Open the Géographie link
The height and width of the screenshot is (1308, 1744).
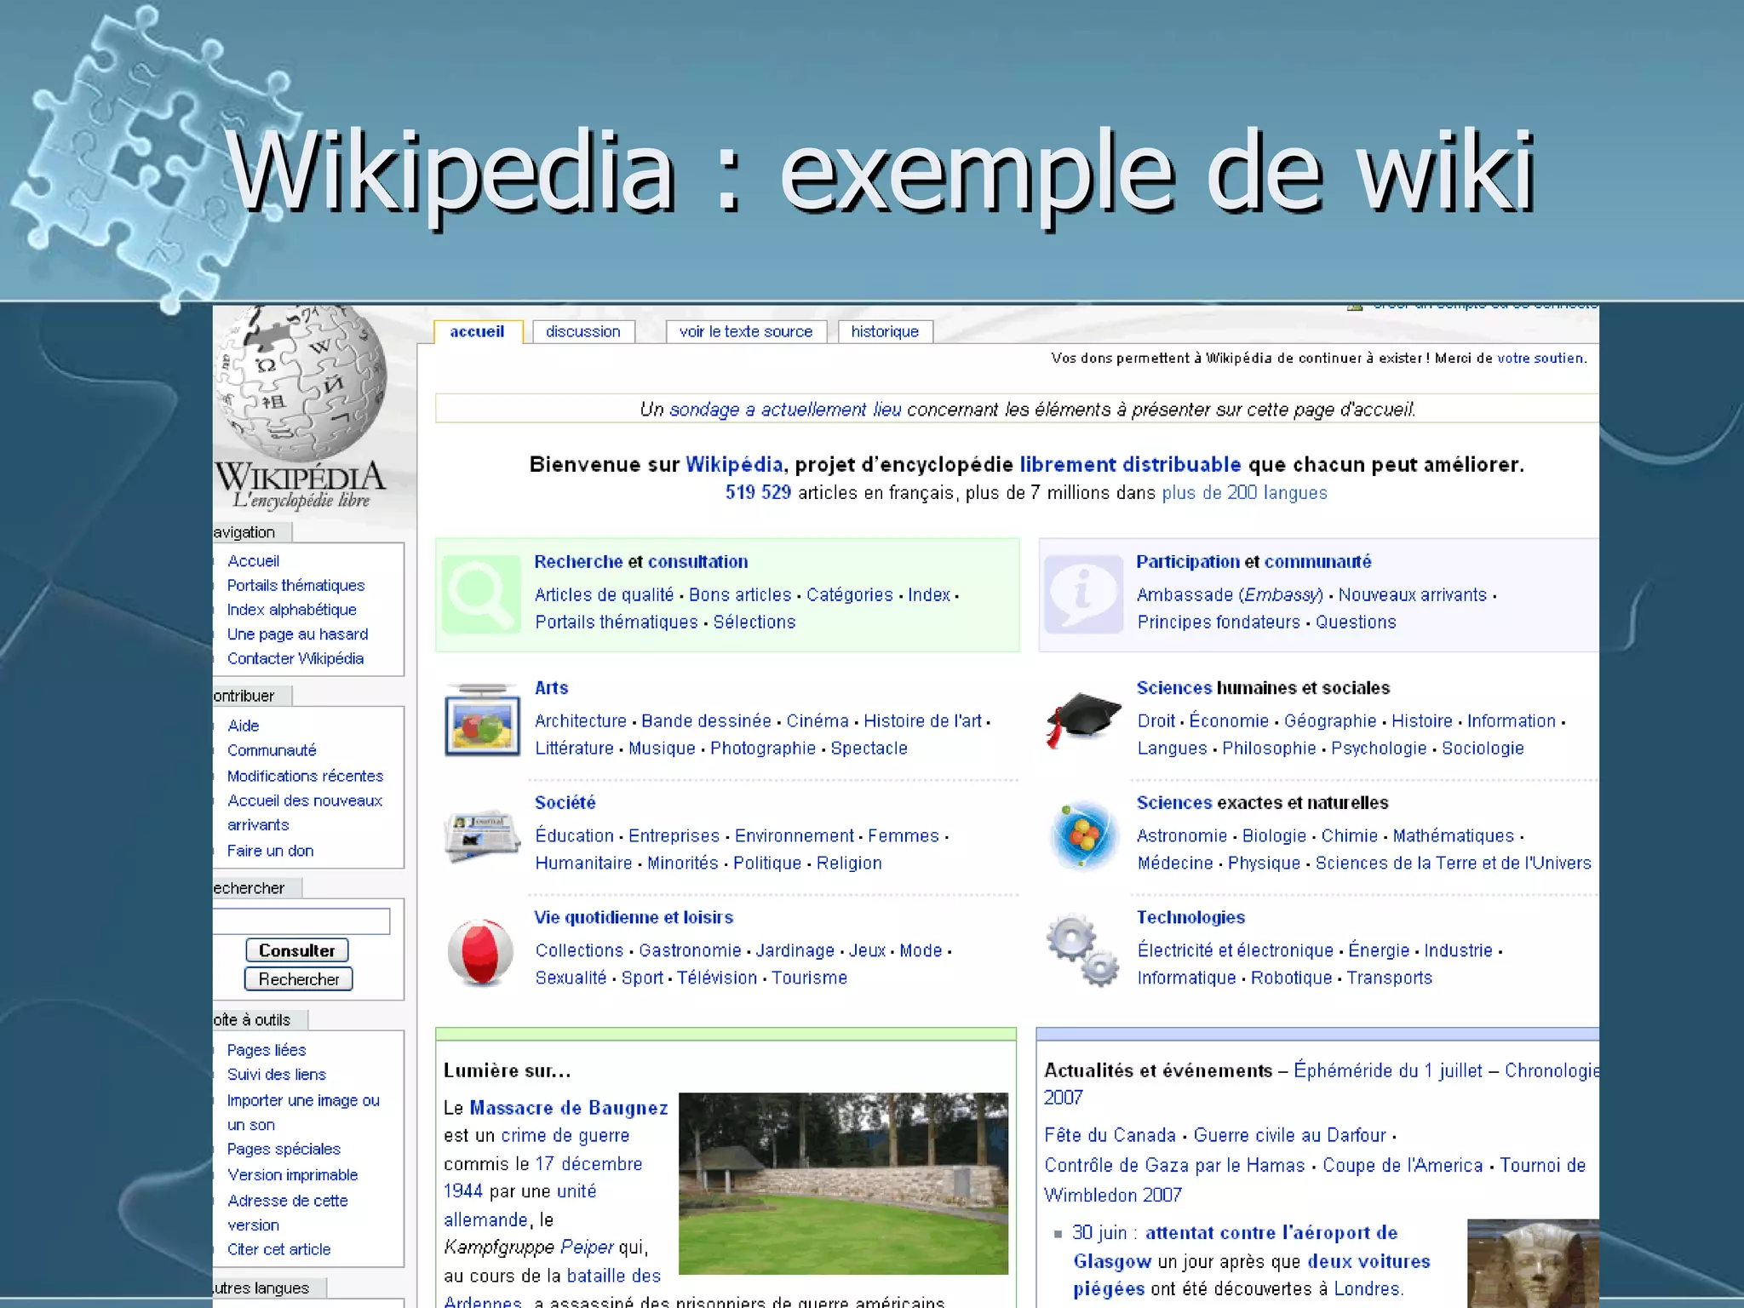pos(1329,721)
